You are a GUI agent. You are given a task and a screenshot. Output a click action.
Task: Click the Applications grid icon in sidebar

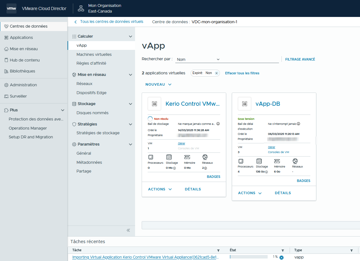point(6,38)
